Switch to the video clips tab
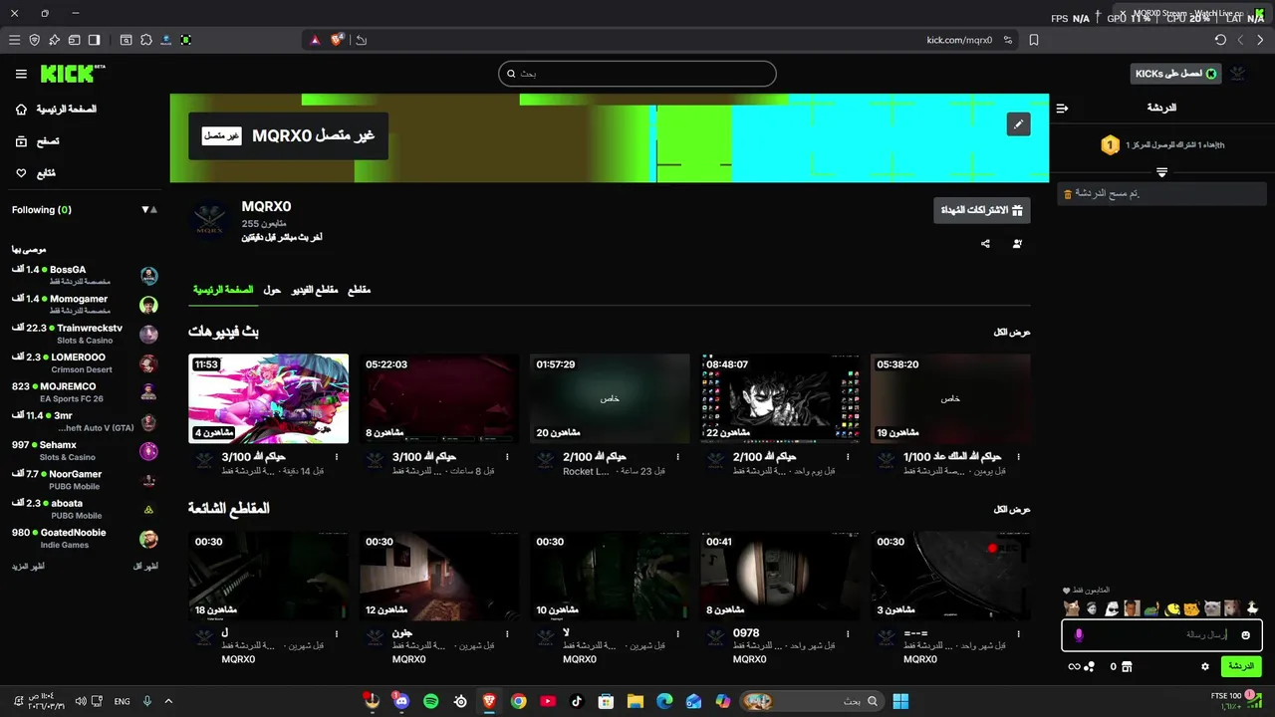Screen dimensions: 1275x717 [315, 290]
